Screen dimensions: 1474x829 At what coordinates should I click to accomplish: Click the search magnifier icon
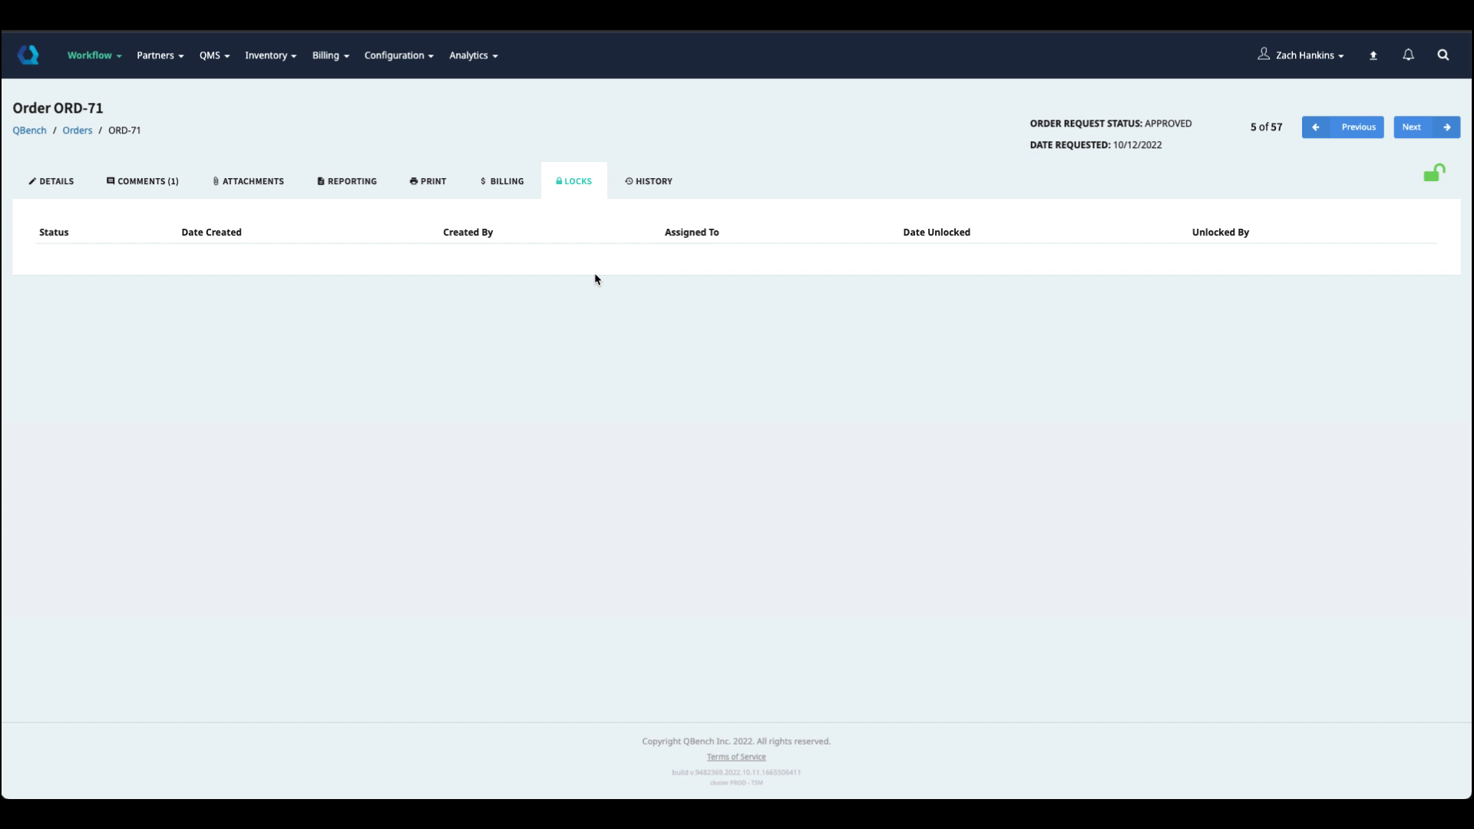pyautogui.click(x=1443, y=55)
